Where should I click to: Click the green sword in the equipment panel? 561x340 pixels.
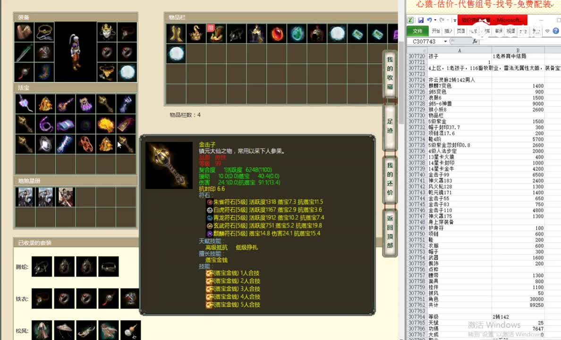point(25,52)
